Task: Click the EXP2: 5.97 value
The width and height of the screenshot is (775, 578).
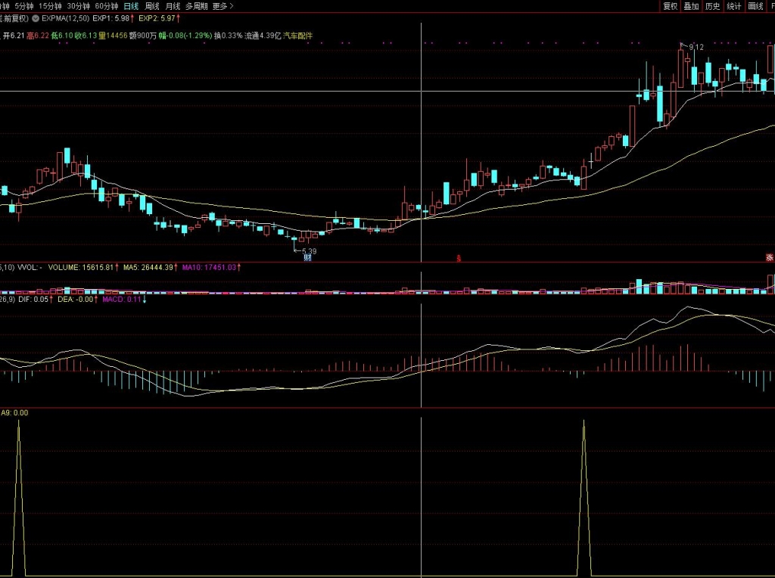Action: pos(159,18)
